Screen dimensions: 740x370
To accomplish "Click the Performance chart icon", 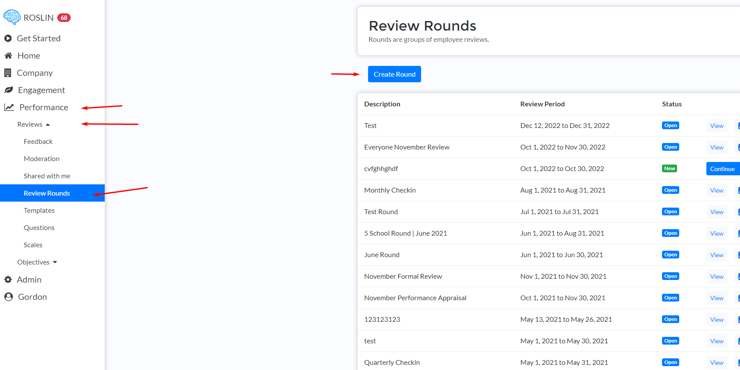I will tap(9, 107).
